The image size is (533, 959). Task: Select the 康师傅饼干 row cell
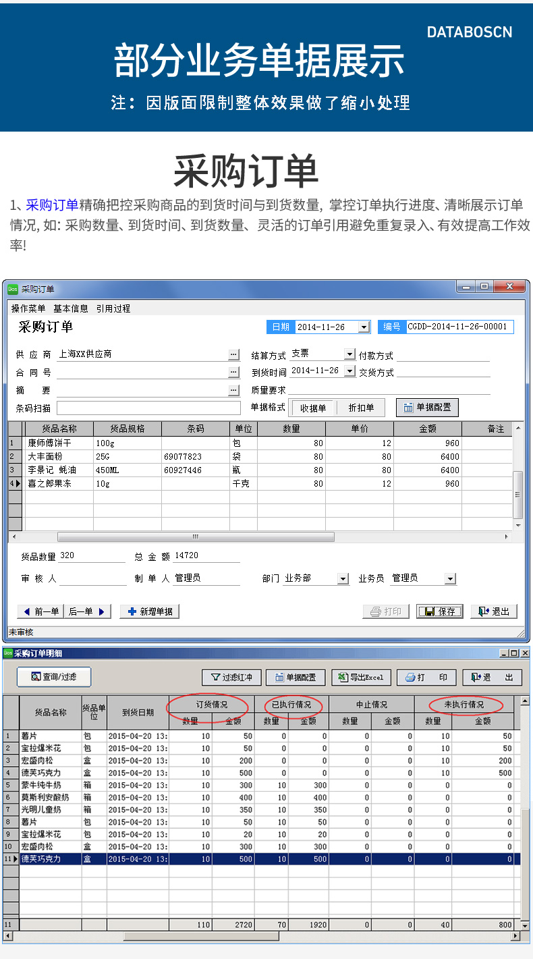[x=59, y=443]
